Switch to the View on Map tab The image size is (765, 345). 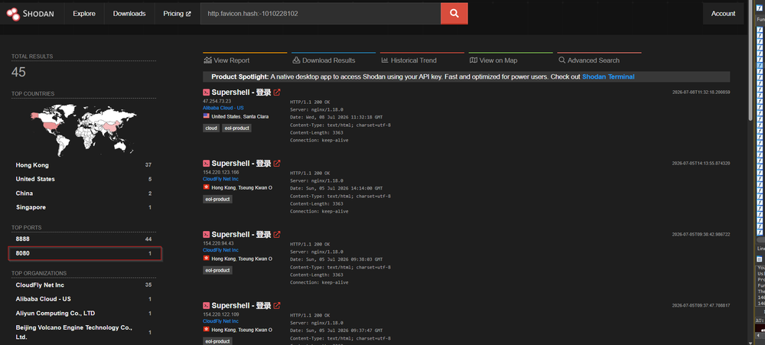click(x=511, y=60)
